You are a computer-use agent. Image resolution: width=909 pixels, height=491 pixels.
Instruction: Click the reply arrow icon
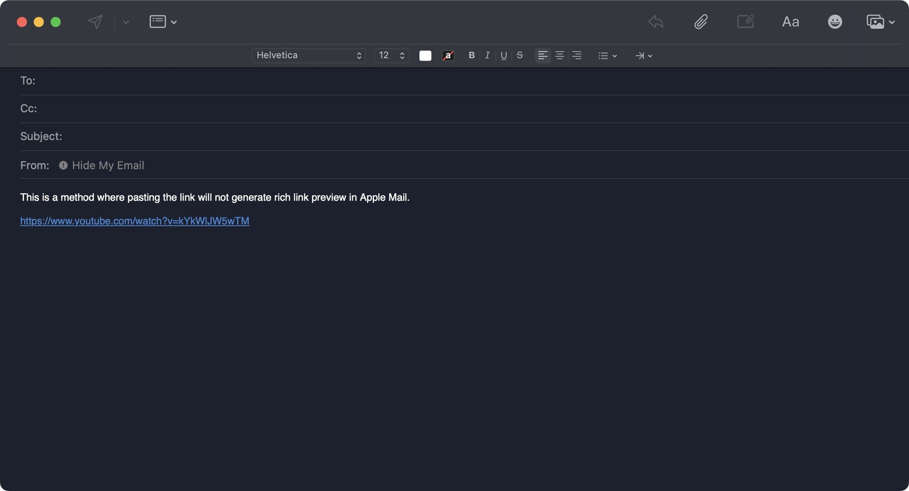coord(656,22)
